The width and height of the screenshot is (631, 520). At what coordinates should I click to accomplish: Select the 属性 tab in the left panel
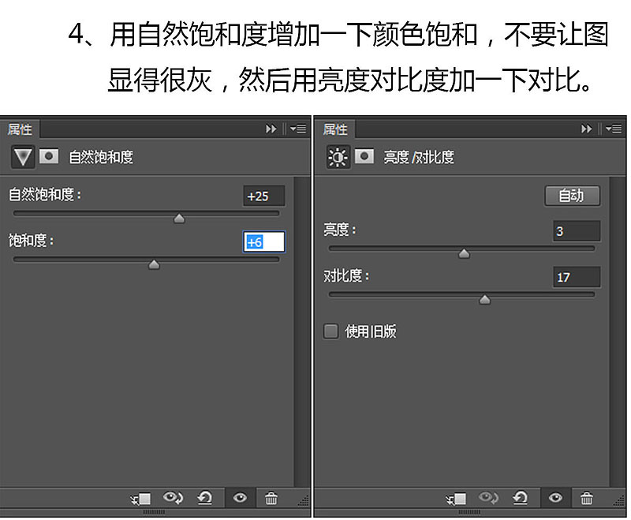pos(20,129)
